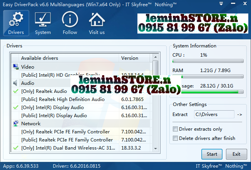Switch to the System tab
This screenshot has width=251, height=170.
(43, 23)
